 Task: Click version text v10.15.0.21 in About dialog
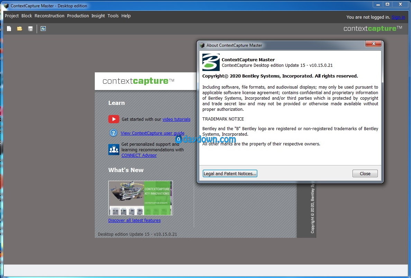coord(321,65)
